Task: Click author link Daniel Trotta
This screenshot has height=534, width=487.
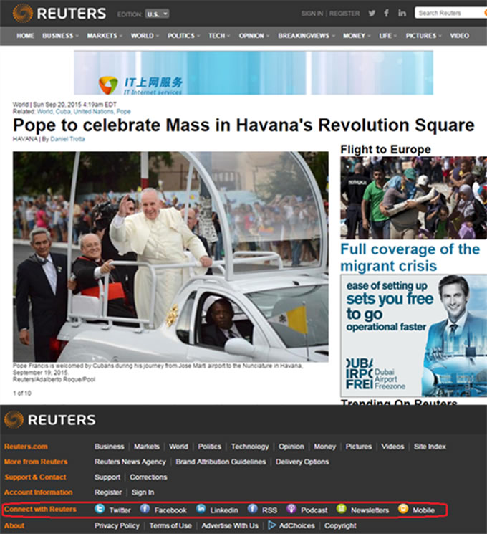Action: click(67, 139)
